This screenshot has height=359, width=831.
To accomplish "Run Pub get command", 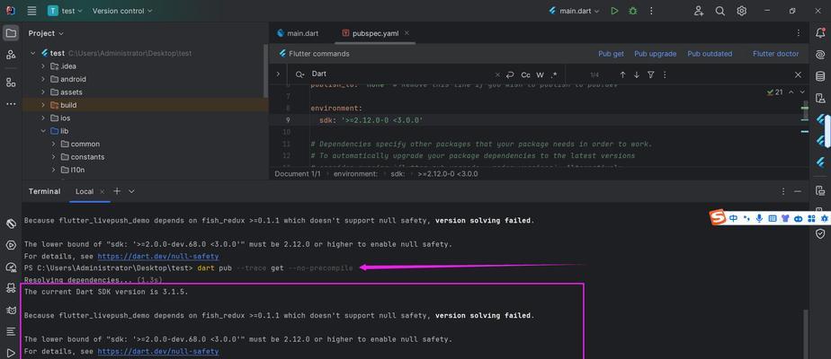I will [x=611, y=54].
